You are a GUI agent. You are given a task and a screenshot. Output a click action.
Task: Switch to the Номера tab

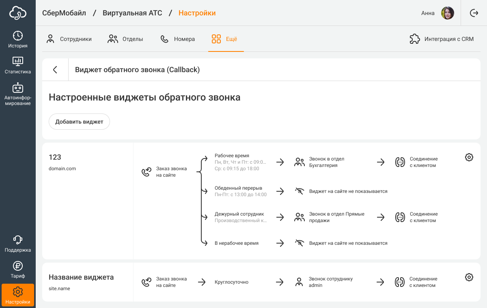178,39
